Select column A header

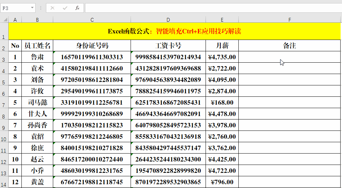(x=15, y=20)
